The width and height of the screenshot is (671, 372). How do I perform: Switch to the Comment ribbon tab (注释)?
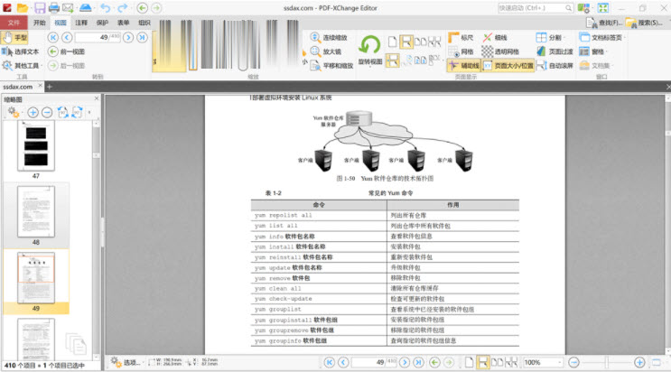82,22
